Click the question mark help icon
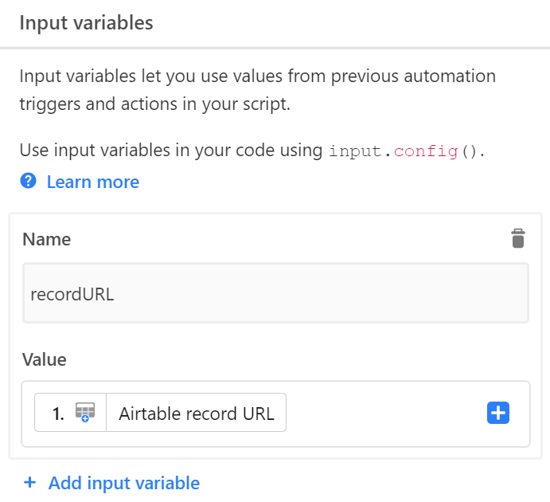The height and width of the screenshot is (502, 550). 28,181
